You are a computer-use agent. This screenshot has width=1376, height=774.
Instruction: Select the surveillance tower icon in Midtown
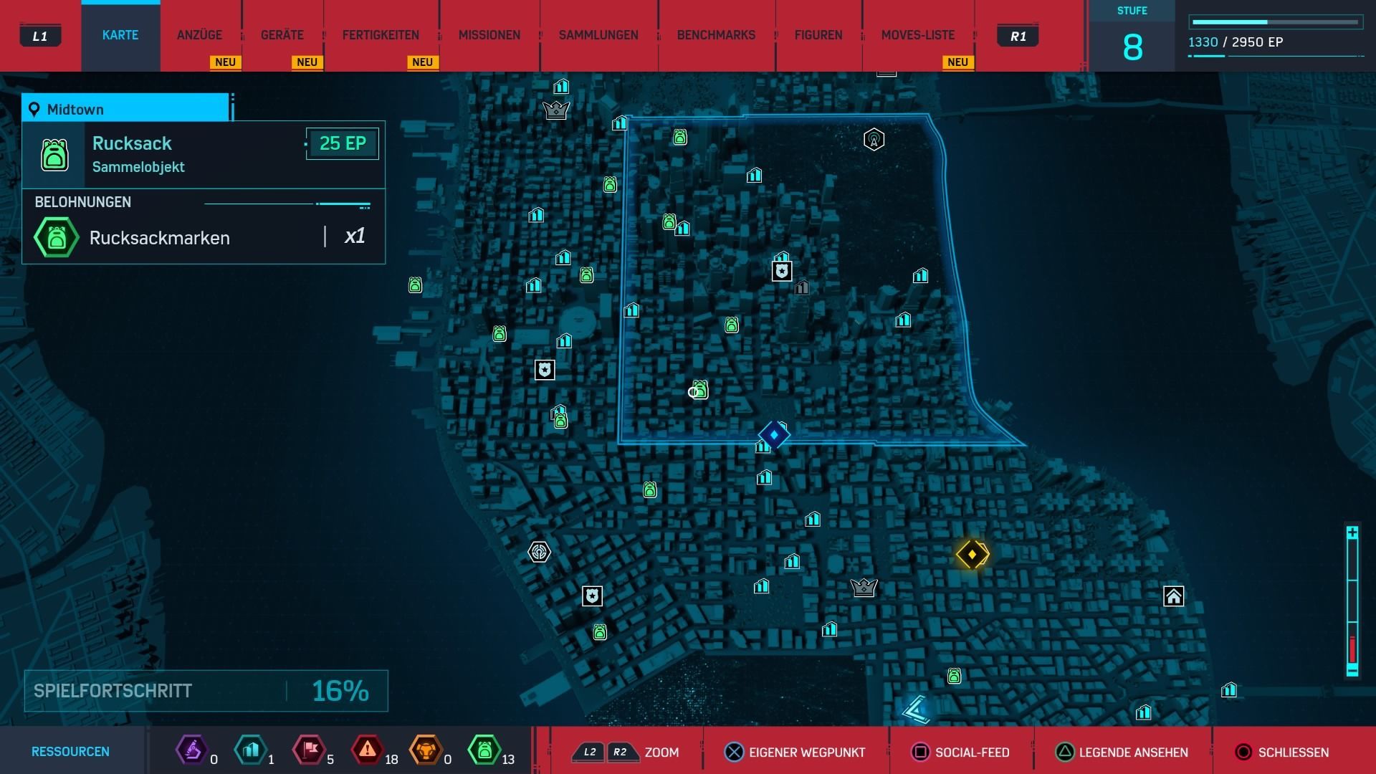coord(874,139)
